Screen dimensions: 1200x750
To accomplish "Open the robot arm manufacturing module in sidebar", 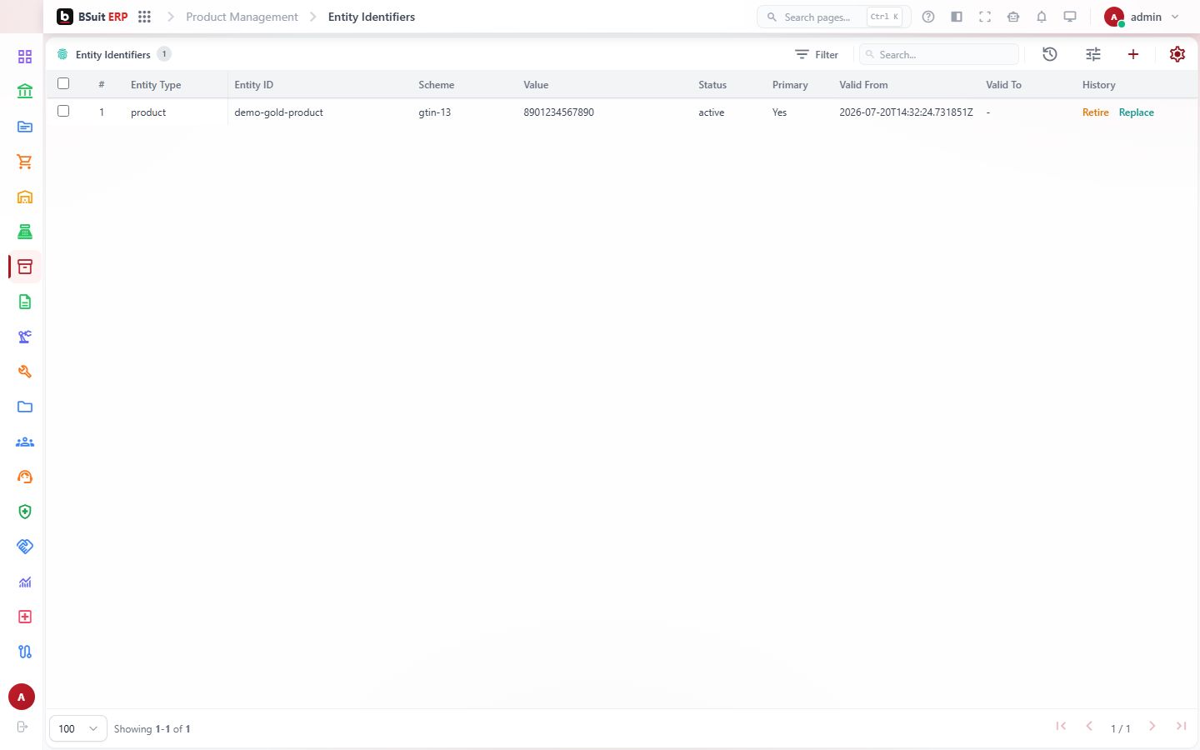I will click(25, 337).
